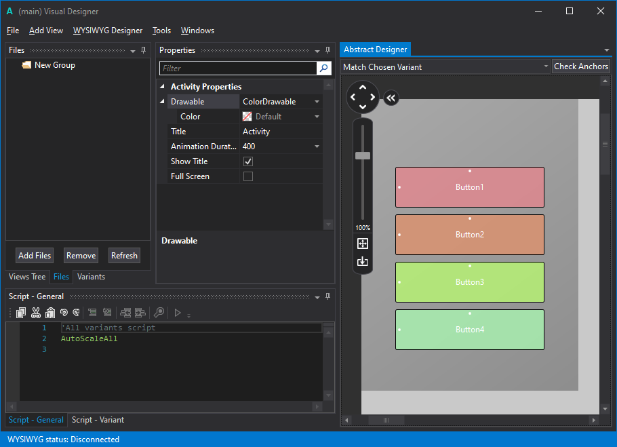
Task: Click the Paste icon above the script editor
Action: (x=50, y=312)
